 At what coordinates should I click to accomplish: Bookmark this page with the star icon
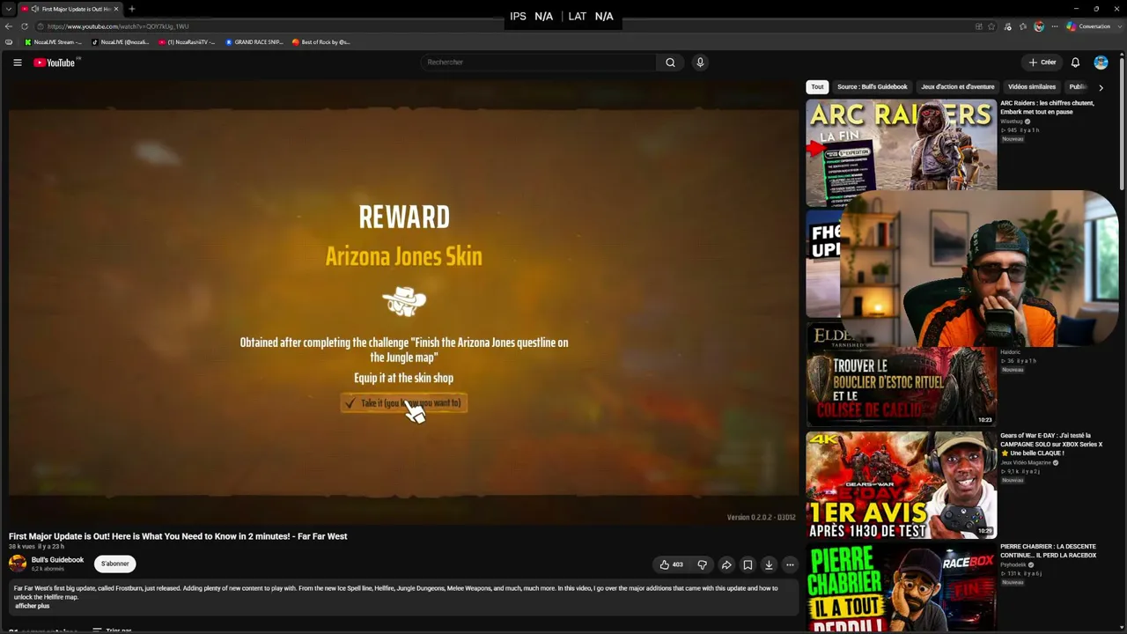point(992,26)
